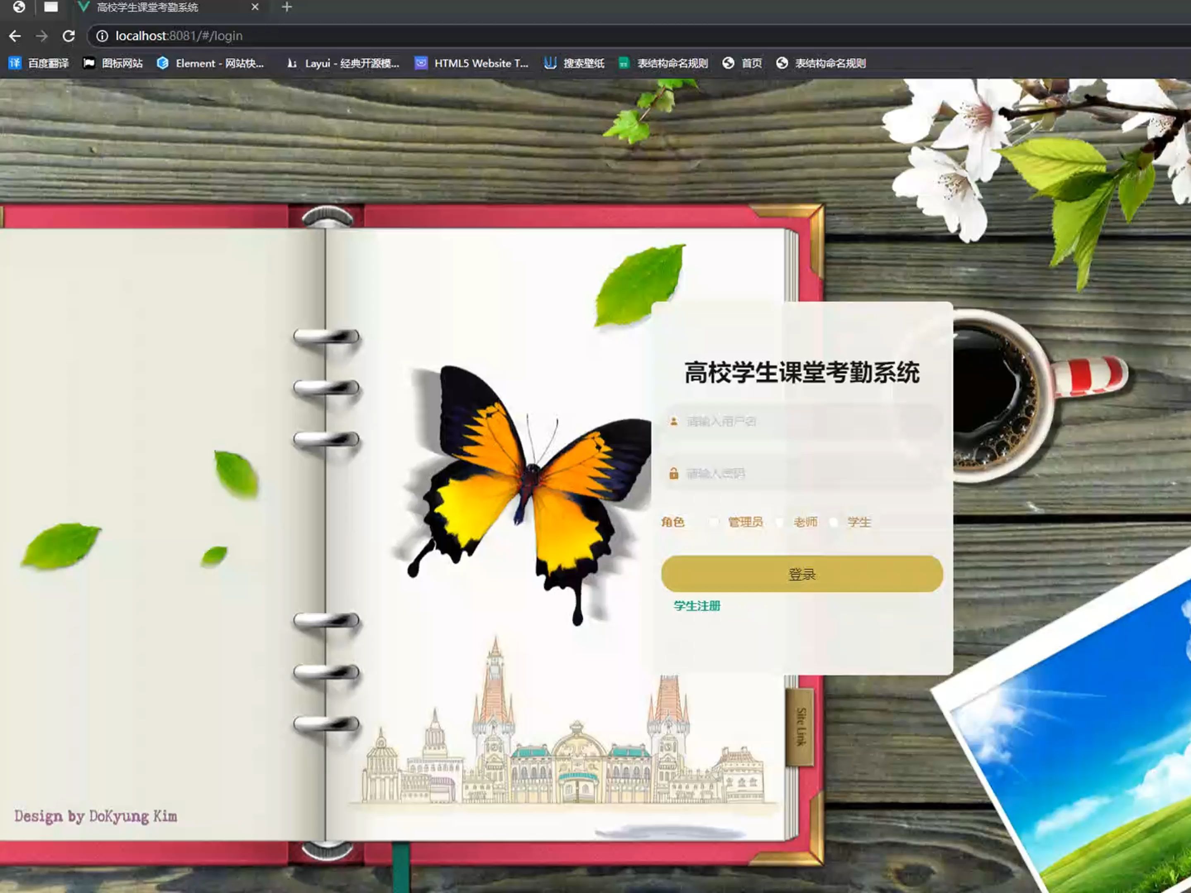This screenshot has width=1191, height=893.
Task: Click the globe icon left of the tab strip
Action: 19,7
